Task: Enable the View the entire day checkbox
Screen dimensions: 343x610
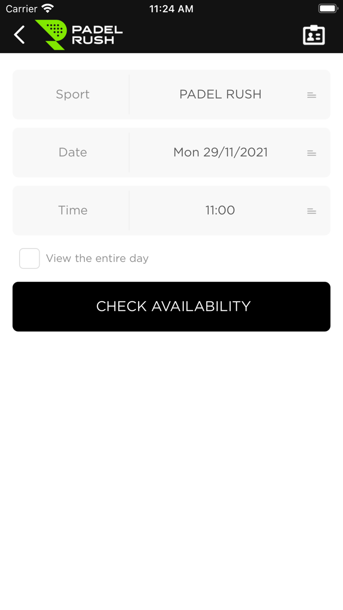Action: 29,258
